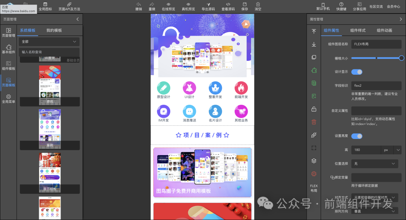Click the duplicate component icon
Viewport: 406px width, 220px height.
click(314, 57)
